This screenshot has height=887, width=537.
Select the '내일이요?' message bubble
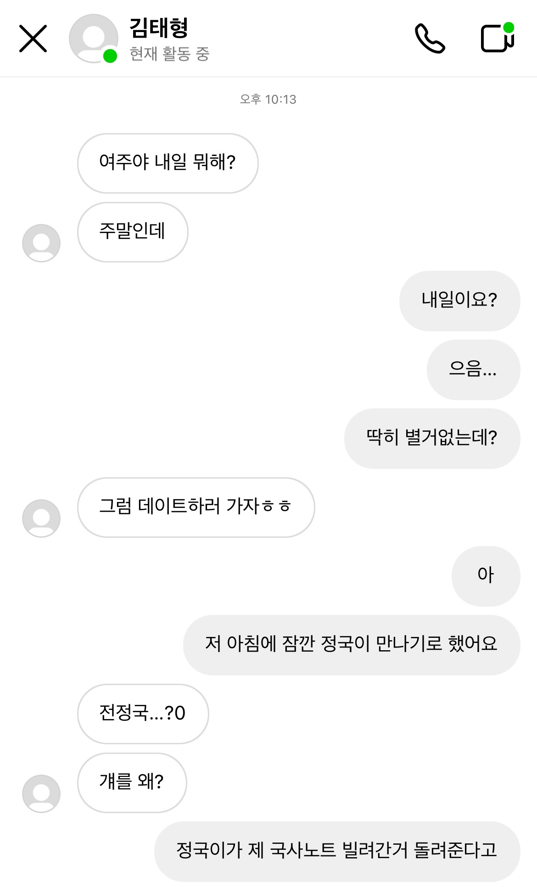coord(459,301)
